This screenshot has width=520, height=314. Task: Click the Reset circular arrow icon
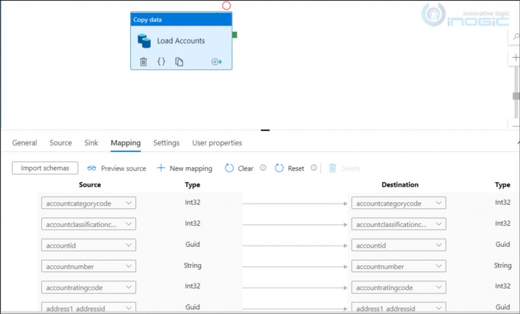coord(279,168)
